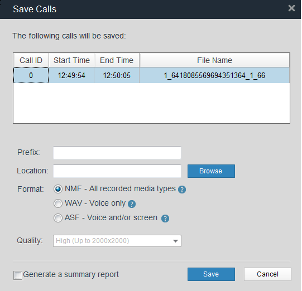Cancel the save calls operation
The image size is (302, 291).
[267, 274]
